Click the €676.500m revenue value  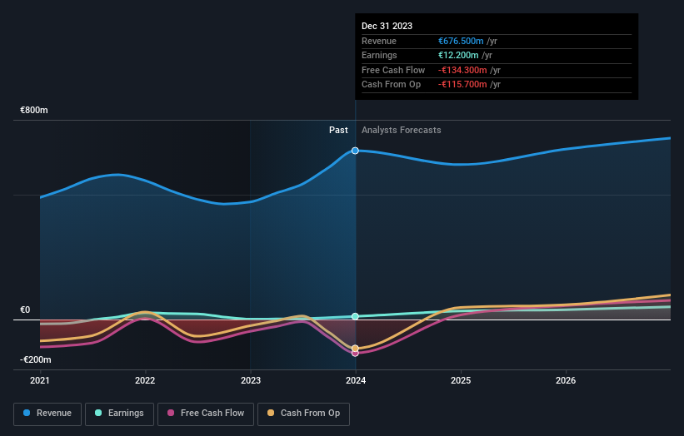tap(461, 41)
